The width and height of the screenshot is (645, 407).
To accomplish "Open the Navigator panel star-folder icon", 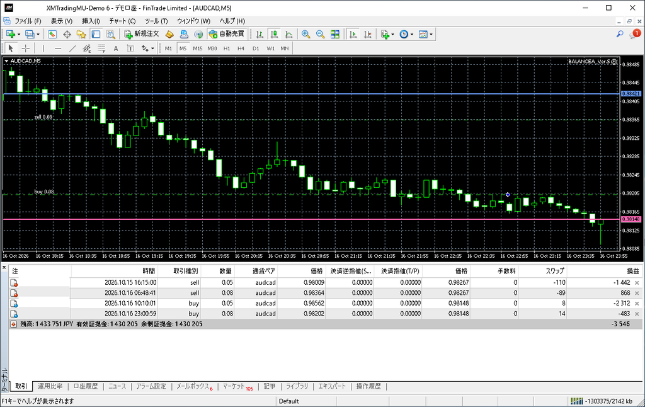I will (x=81, y=35).
